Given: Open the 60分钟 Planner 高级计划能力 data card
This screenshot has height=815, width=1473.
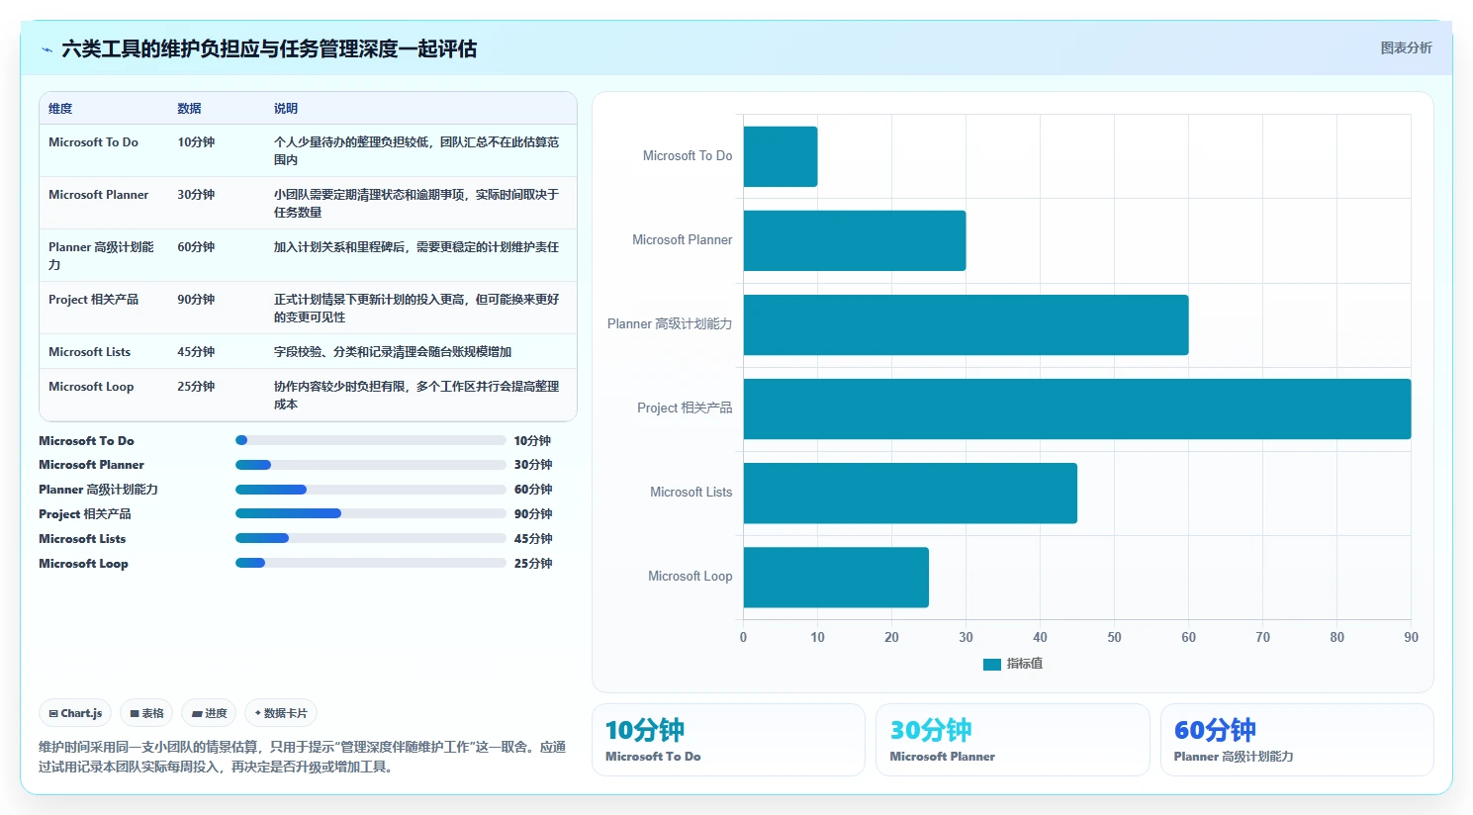Looking at the screenshot, I should pos(1297,740).
